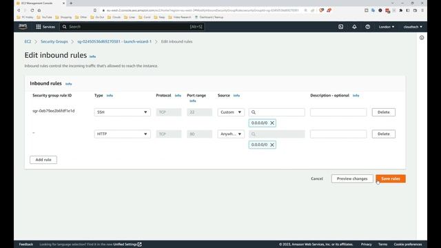The image size is (441, 248).
Task: Open the YouTube bookmark folder
Action: [44, 17]
